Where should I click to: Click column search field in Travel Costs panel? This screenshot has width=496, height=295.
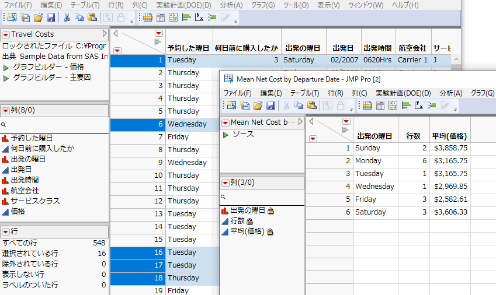(54, 125)
